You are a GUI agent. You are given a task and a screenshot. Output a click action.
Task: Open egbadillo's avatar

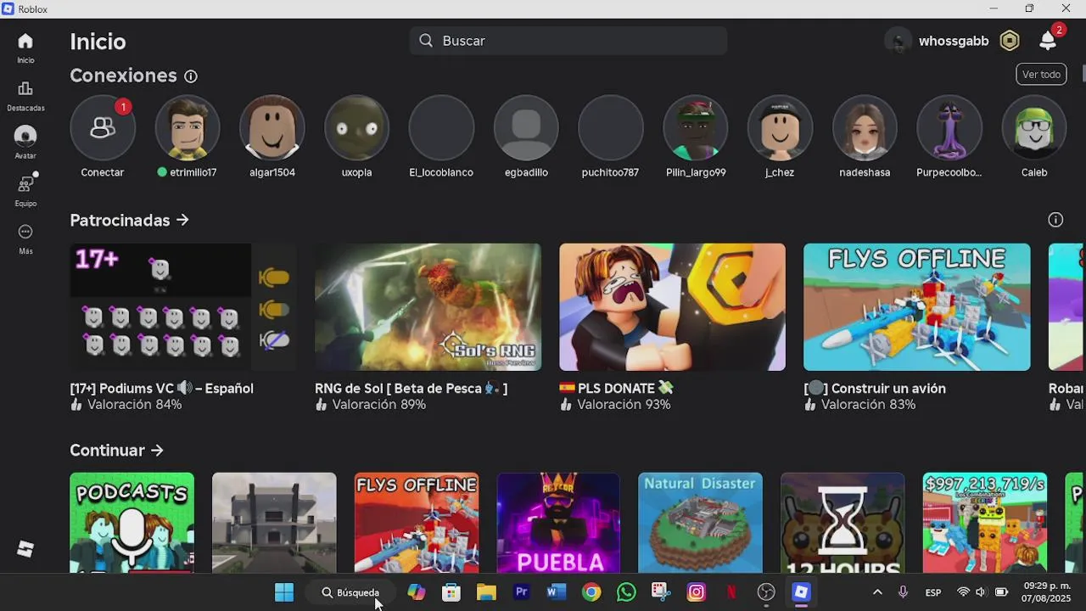point(526,128)
